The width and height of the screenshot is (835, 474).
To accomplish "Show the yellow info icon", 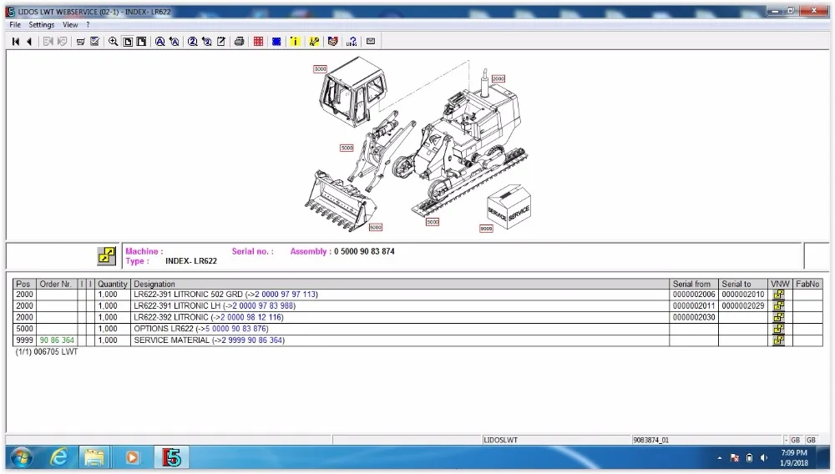I will point(295,42).
